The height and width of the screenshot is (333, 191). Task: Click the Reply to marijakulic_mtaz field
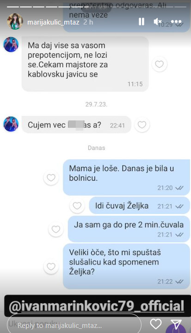coord(74,325)
